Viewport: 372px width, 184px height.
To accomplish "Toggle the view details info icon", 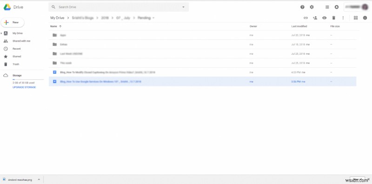I will coord(365,18).
